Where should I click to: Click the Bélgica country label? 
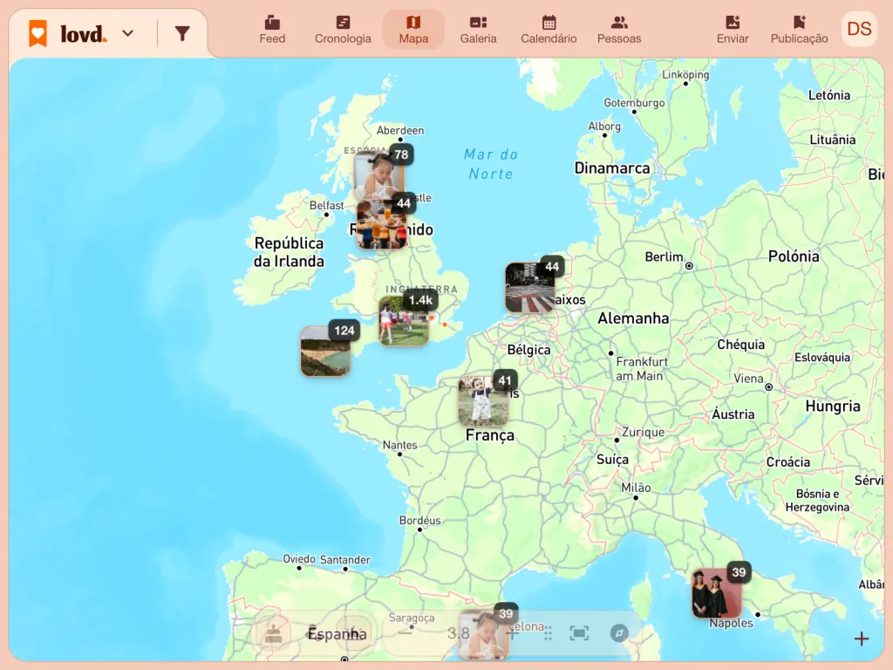point(528,350)
